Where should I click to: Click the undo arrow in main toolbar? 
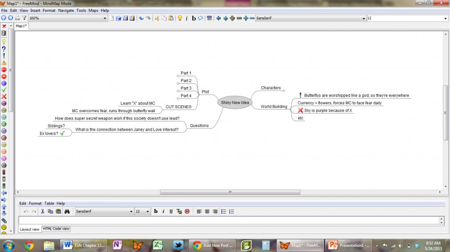tap(141, 18)
